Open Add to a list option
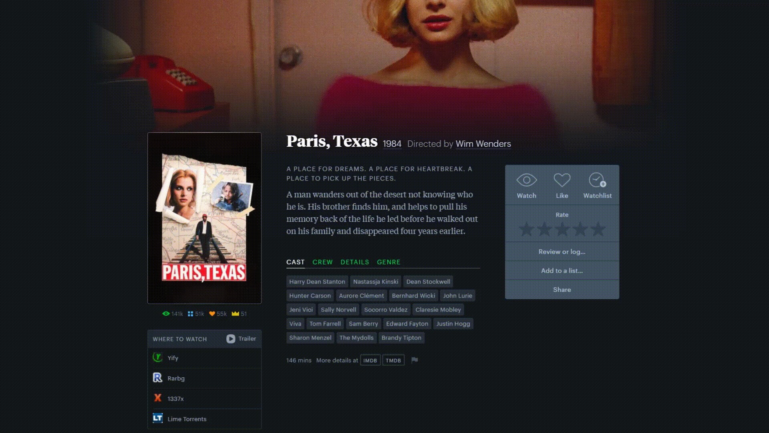 coord(562,271)
